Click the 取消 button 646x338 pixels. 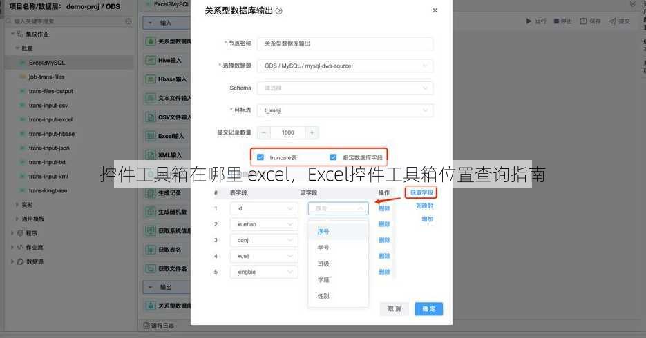click(395, 309)
